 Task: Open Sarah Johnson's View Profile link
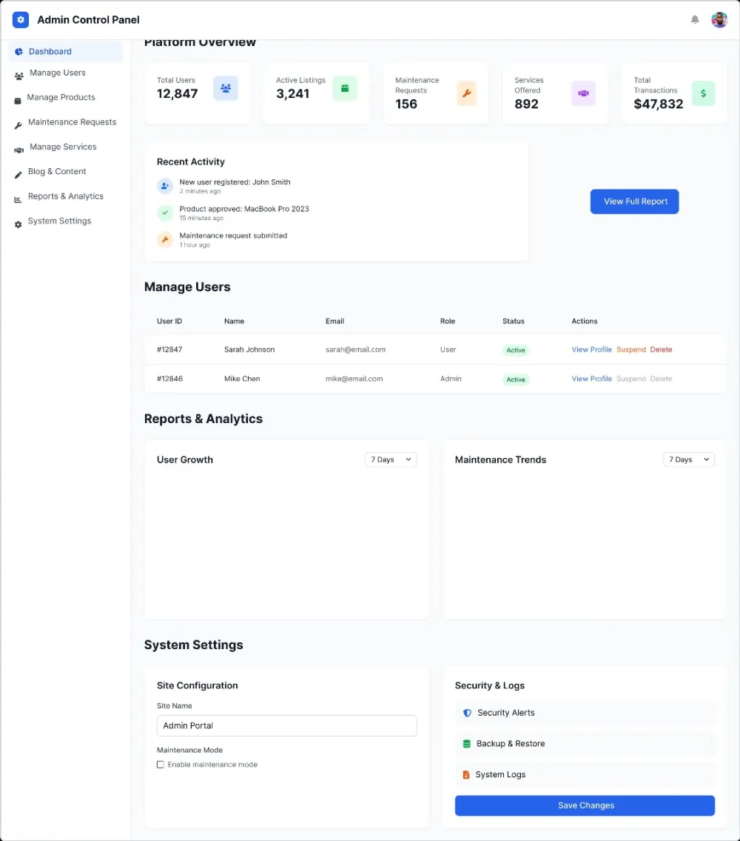591,349
